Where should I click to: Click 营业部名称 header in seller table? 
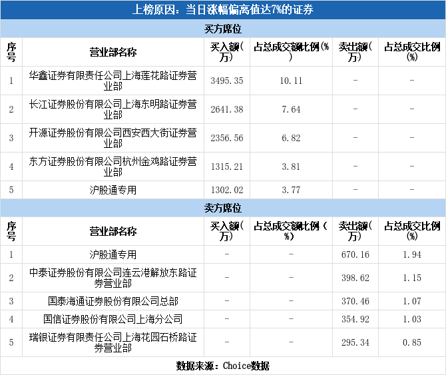(113, 231)
